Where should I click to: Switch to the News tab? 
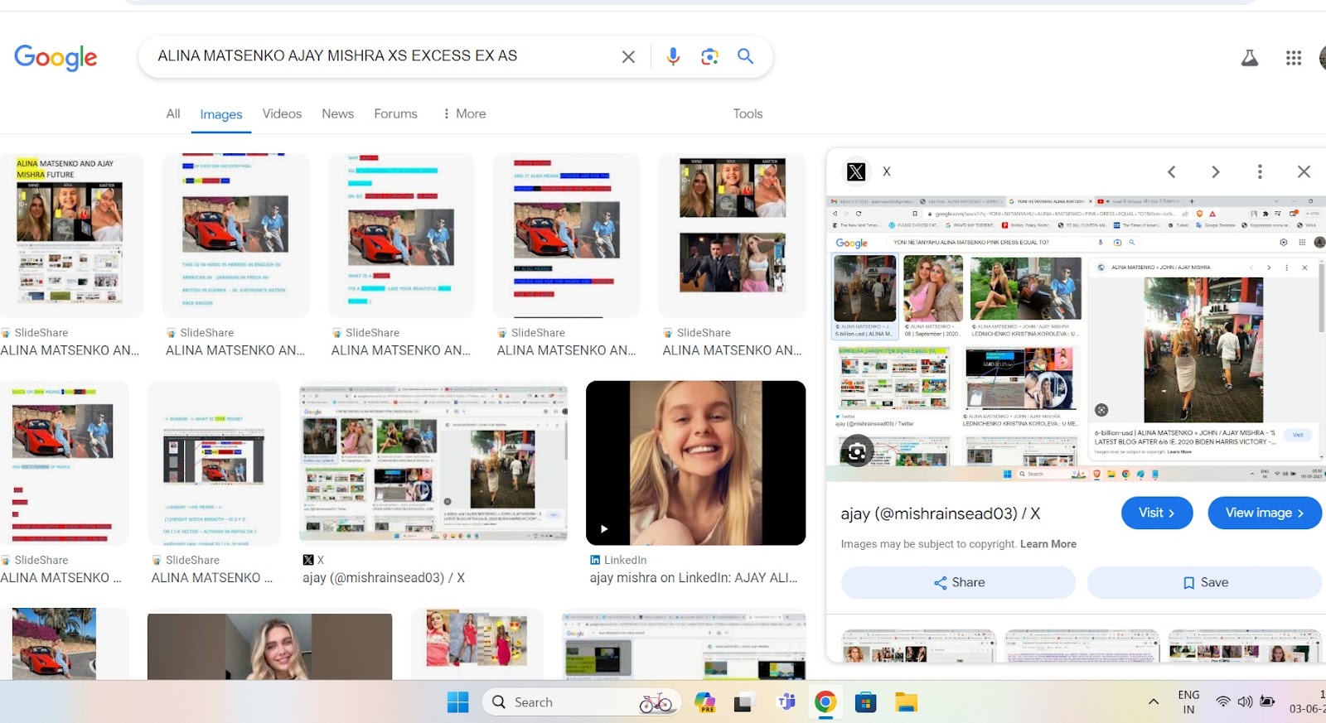tap(337, 113)
